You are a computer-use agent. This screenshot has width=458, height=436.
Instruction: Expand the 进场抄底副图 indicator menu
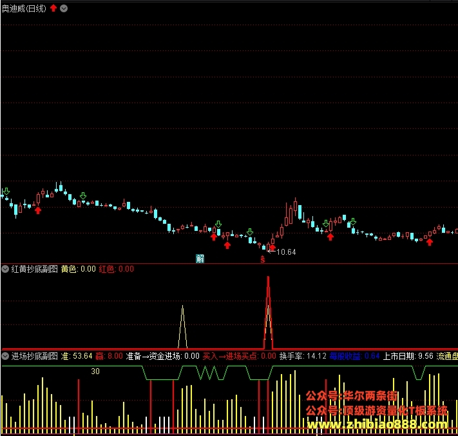click(x=5, y=356)
